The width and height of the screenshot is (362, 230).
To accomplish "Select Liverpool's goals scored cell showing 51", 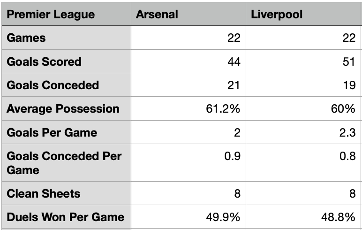I will pos(303,61).
